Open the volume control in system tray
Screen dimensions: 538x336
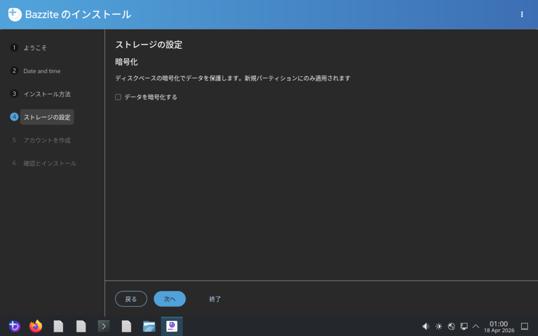click(426, 326)
